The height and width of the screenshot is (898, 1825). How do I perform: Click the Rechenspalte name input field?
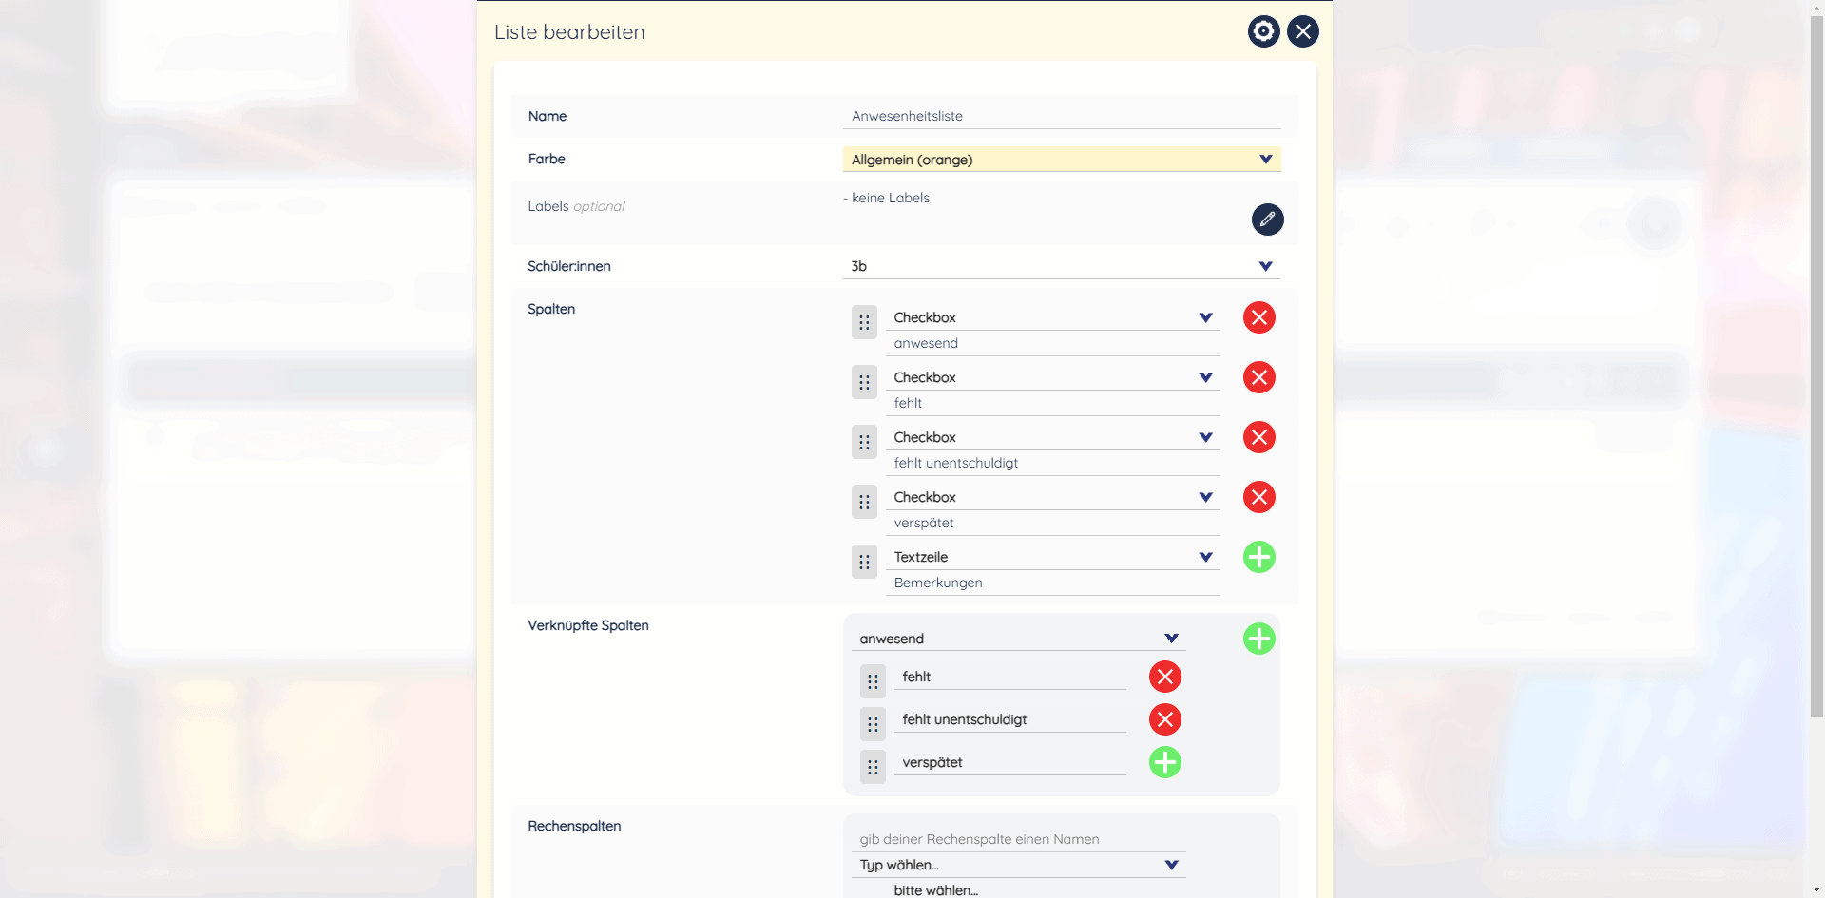[x=1017, y=839]
